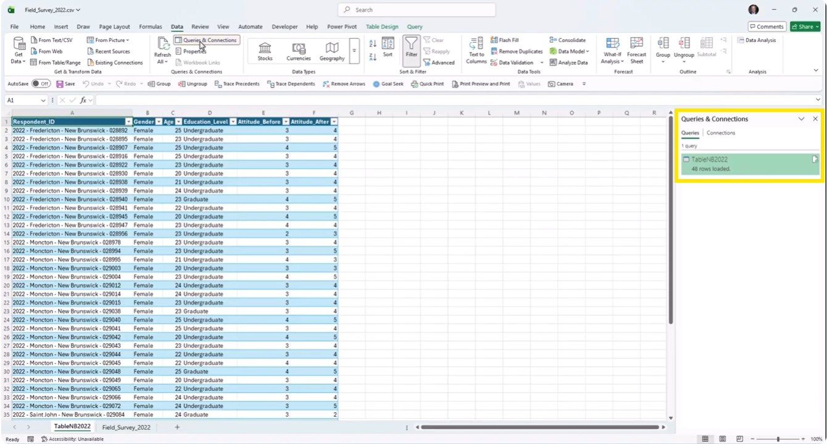Image resolution: width=827 pixels, height=444 pixels.
Task: Click Save in quick toolbar
Action: click(65, 84)
